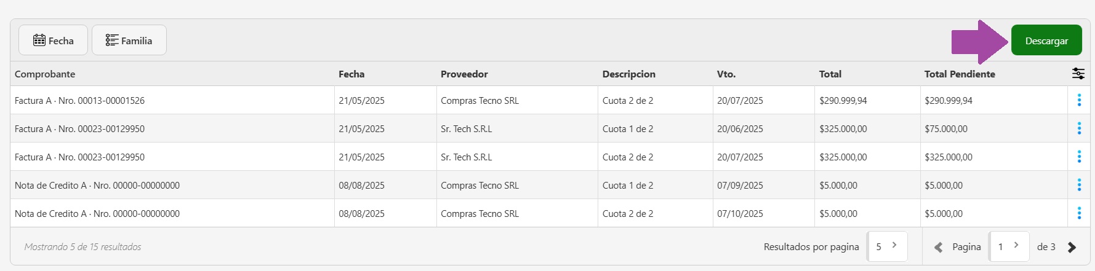1095x271 pixels.
Task: Open options menu for Factura 00013-00001526
Action: click(x=1078, y=100)
